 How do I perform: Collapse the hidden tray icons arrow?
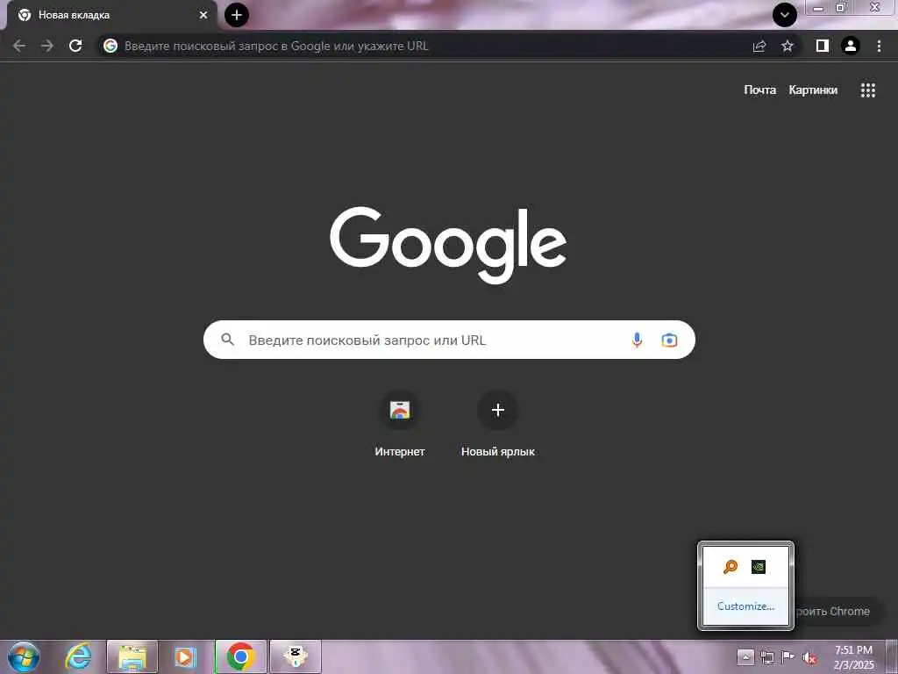[x=745, y=656]
